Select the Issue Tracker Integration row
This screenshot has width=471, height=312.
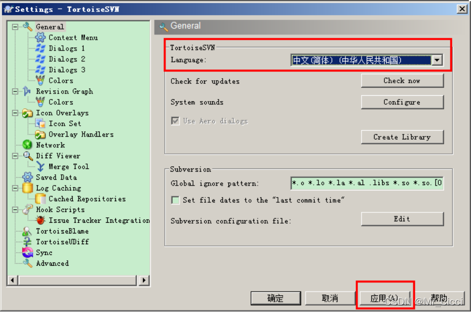(x=99, y=221)
